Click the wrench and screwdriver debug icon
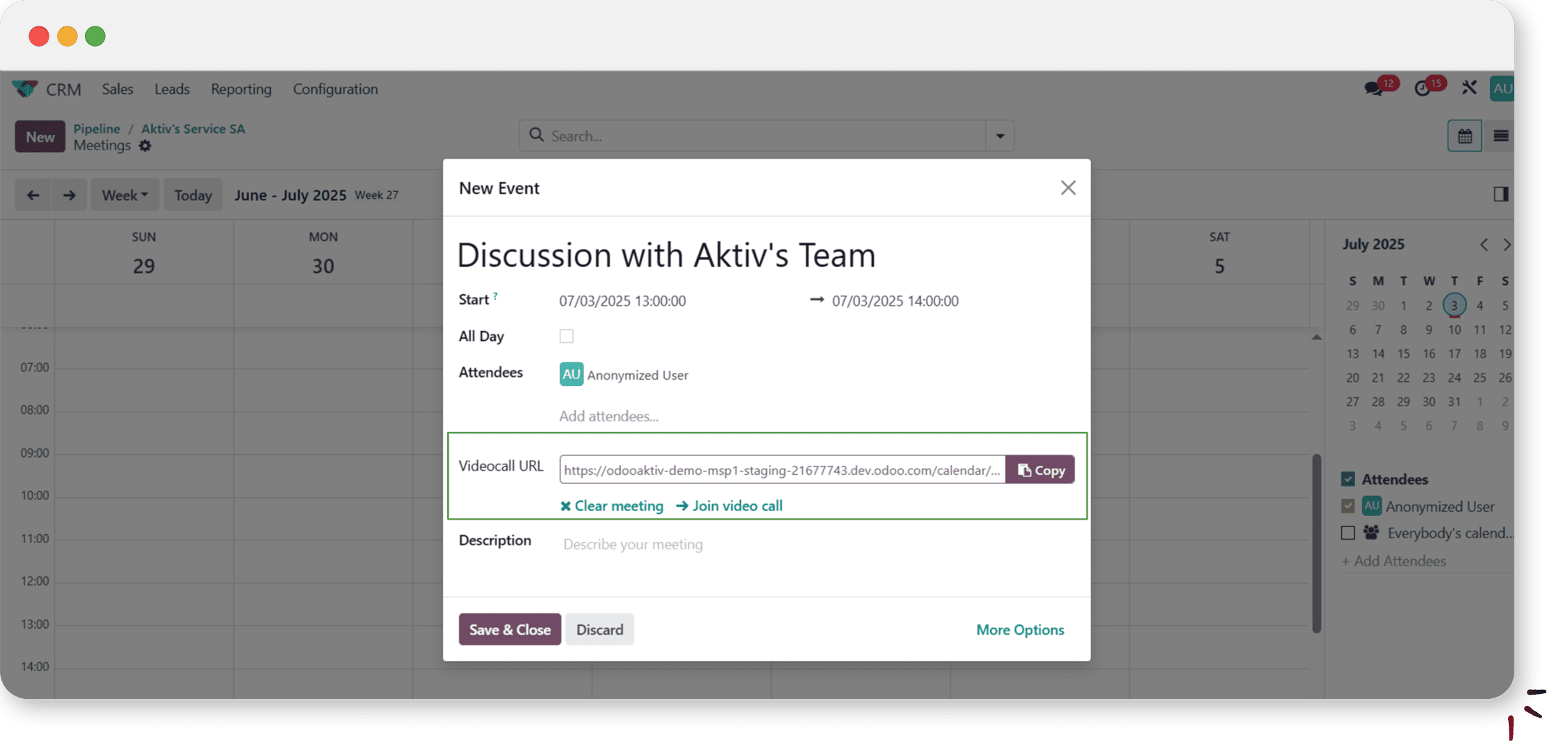This screenshot has height=742, width=1547. [1468, 88]
